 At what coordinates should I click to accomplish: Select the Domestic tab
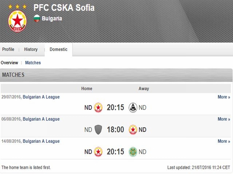59,49
